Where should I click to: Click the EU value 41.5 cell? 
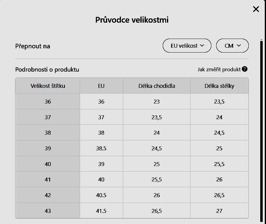point(101,211)
